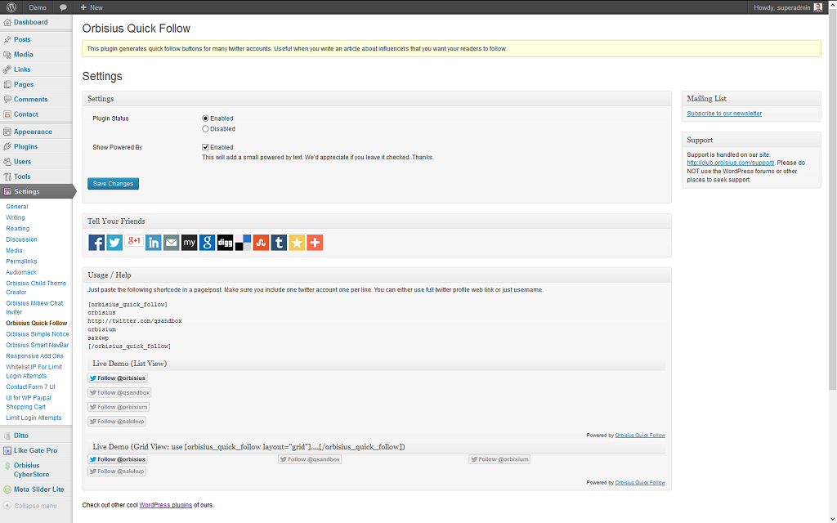
Task: Open Contact Form 7 UI settings
Action: coord(30,387)
